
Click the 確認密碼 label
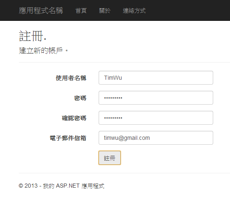74,118
